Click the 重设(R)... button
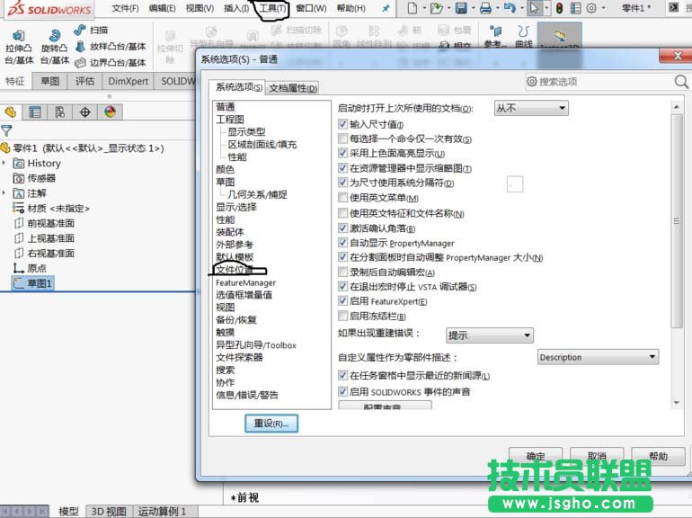Viewport: 692px width, 518px height. tap(271, 424)
